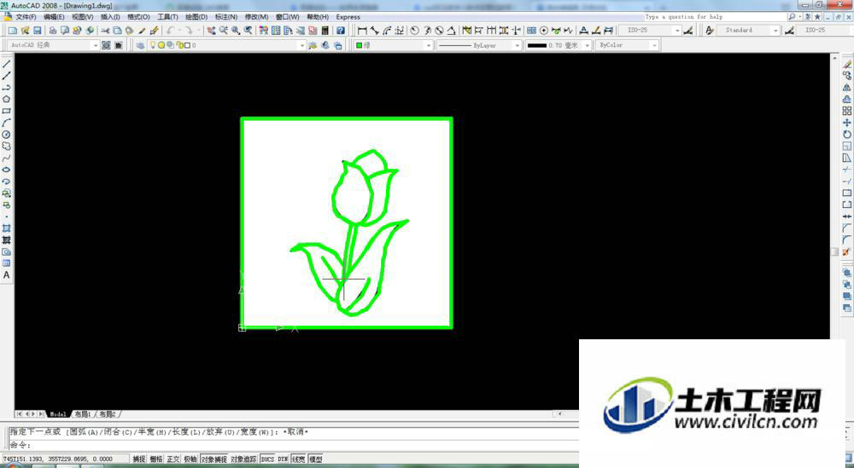Switch to the Model tab
The width and height of the screenshot is (854, 468).
click(x=58, y=414)
